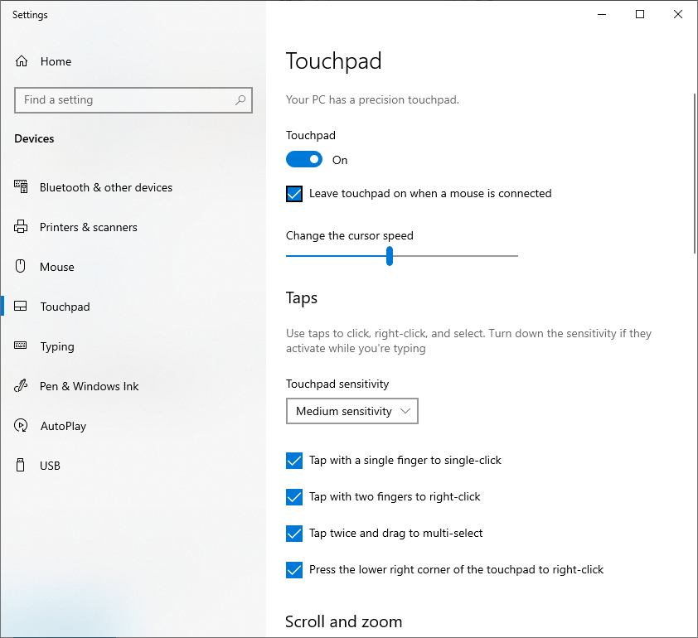Click the AutoPlay icon in sidebar
Viewport: 698px width, 638px height.
22,426
